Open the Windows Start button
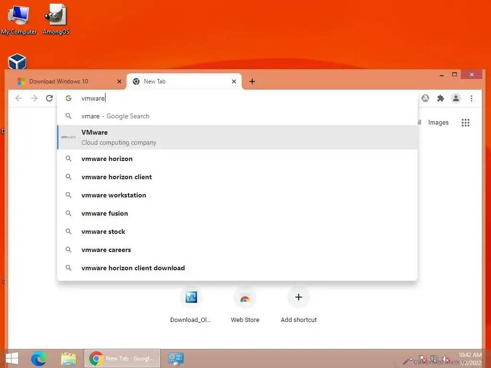The width and height of the screenshot is (491, 368). coord(12,358)
